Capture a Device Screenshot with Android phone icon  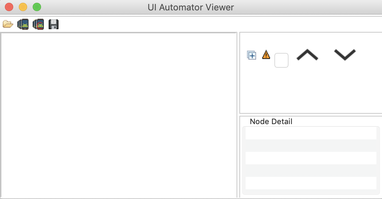23,24
